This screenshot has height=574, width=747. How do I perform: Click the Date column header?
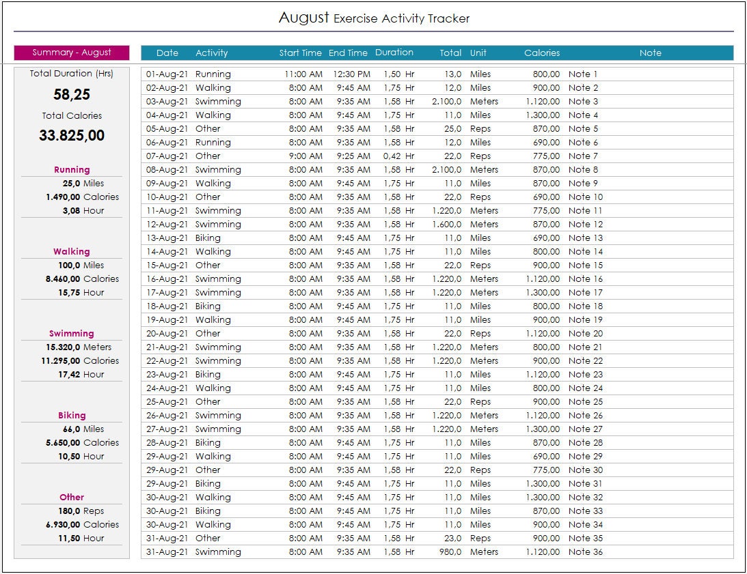166,53
